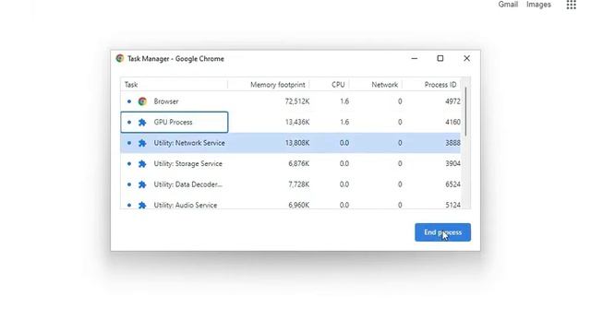The height and width of the screenshot is (332, 591).
Task: Click process ID 6524
Action: click(x=452, y=184)
